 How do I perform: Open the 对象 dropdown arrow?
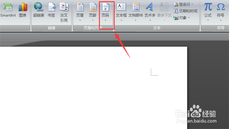(x=189, y=18)
